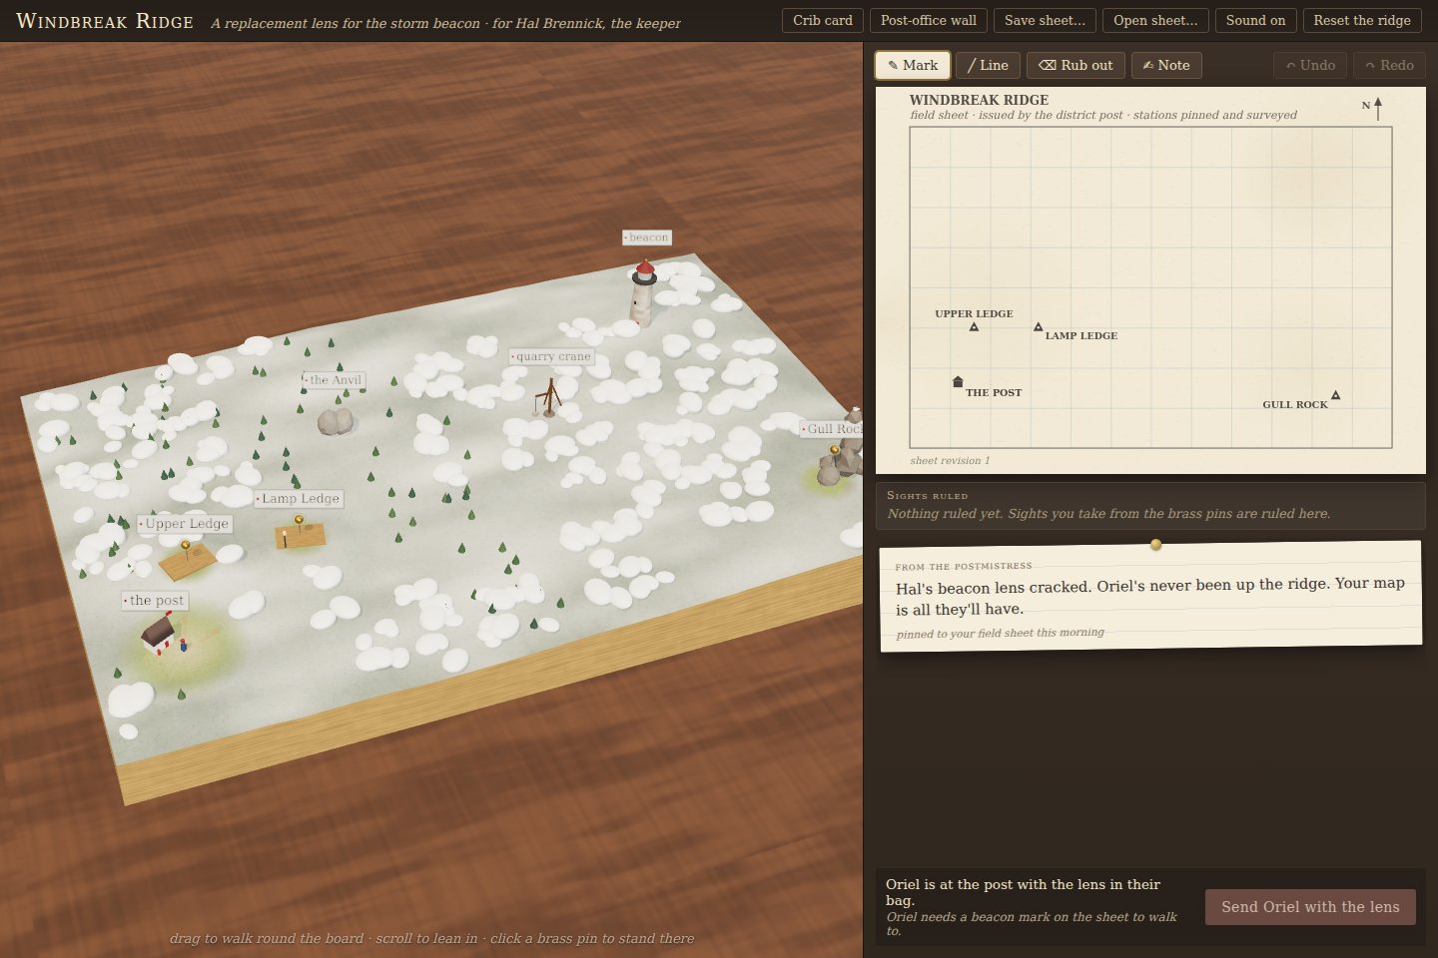
Task: Click the 'Upper Ledge' board label
Action: coord(185,524)
